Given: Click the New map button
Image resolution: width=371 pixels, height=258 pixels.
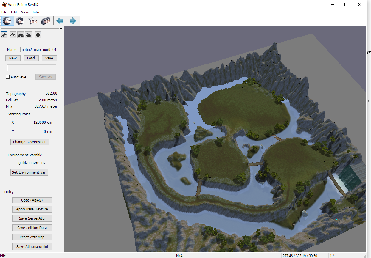Looking at the screenshot, I should tap(13, 58).
